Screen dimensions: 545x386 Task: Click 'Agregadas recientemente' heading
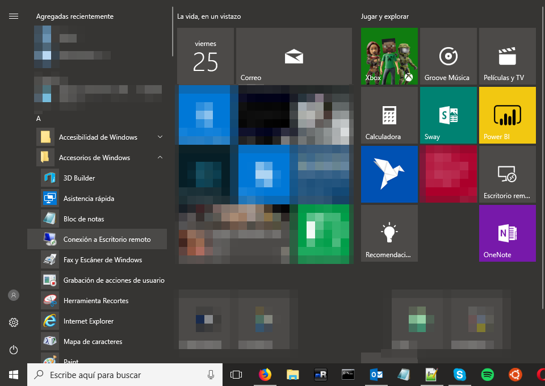[75, 16]
